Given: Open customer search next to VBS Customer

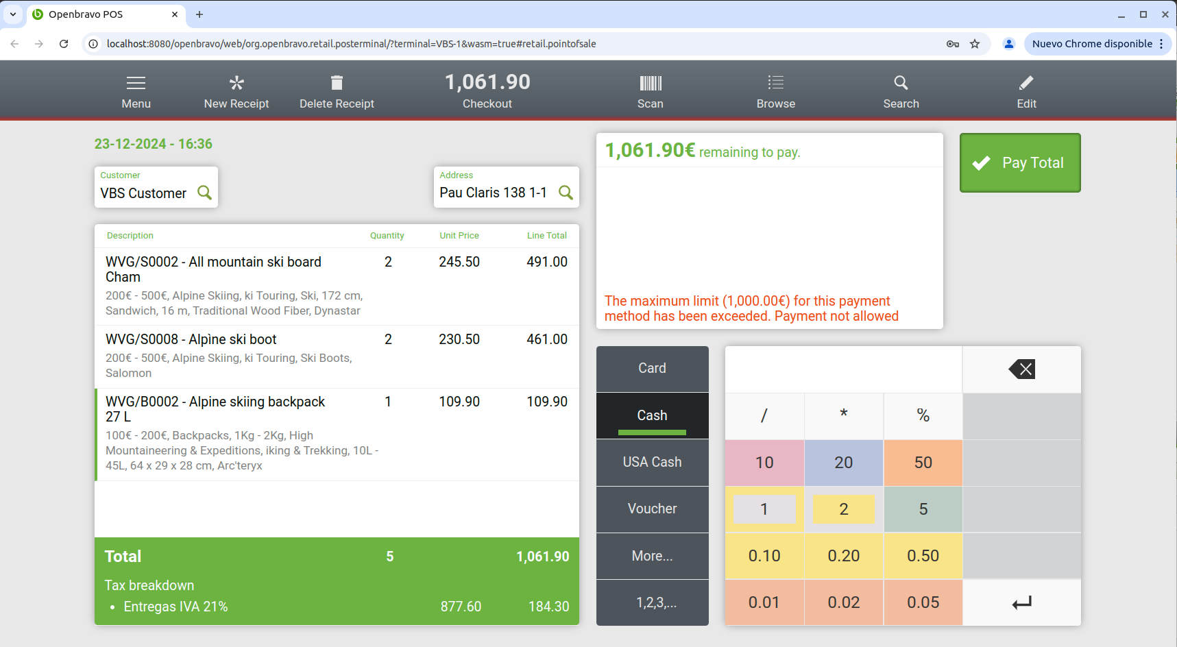Looking at the screenshot, I should click(204, 193).
